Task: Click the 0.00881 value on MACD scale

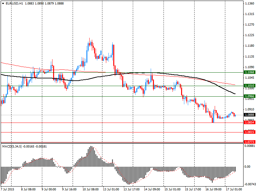Action: pyautogui.click(x=249, y=146)
